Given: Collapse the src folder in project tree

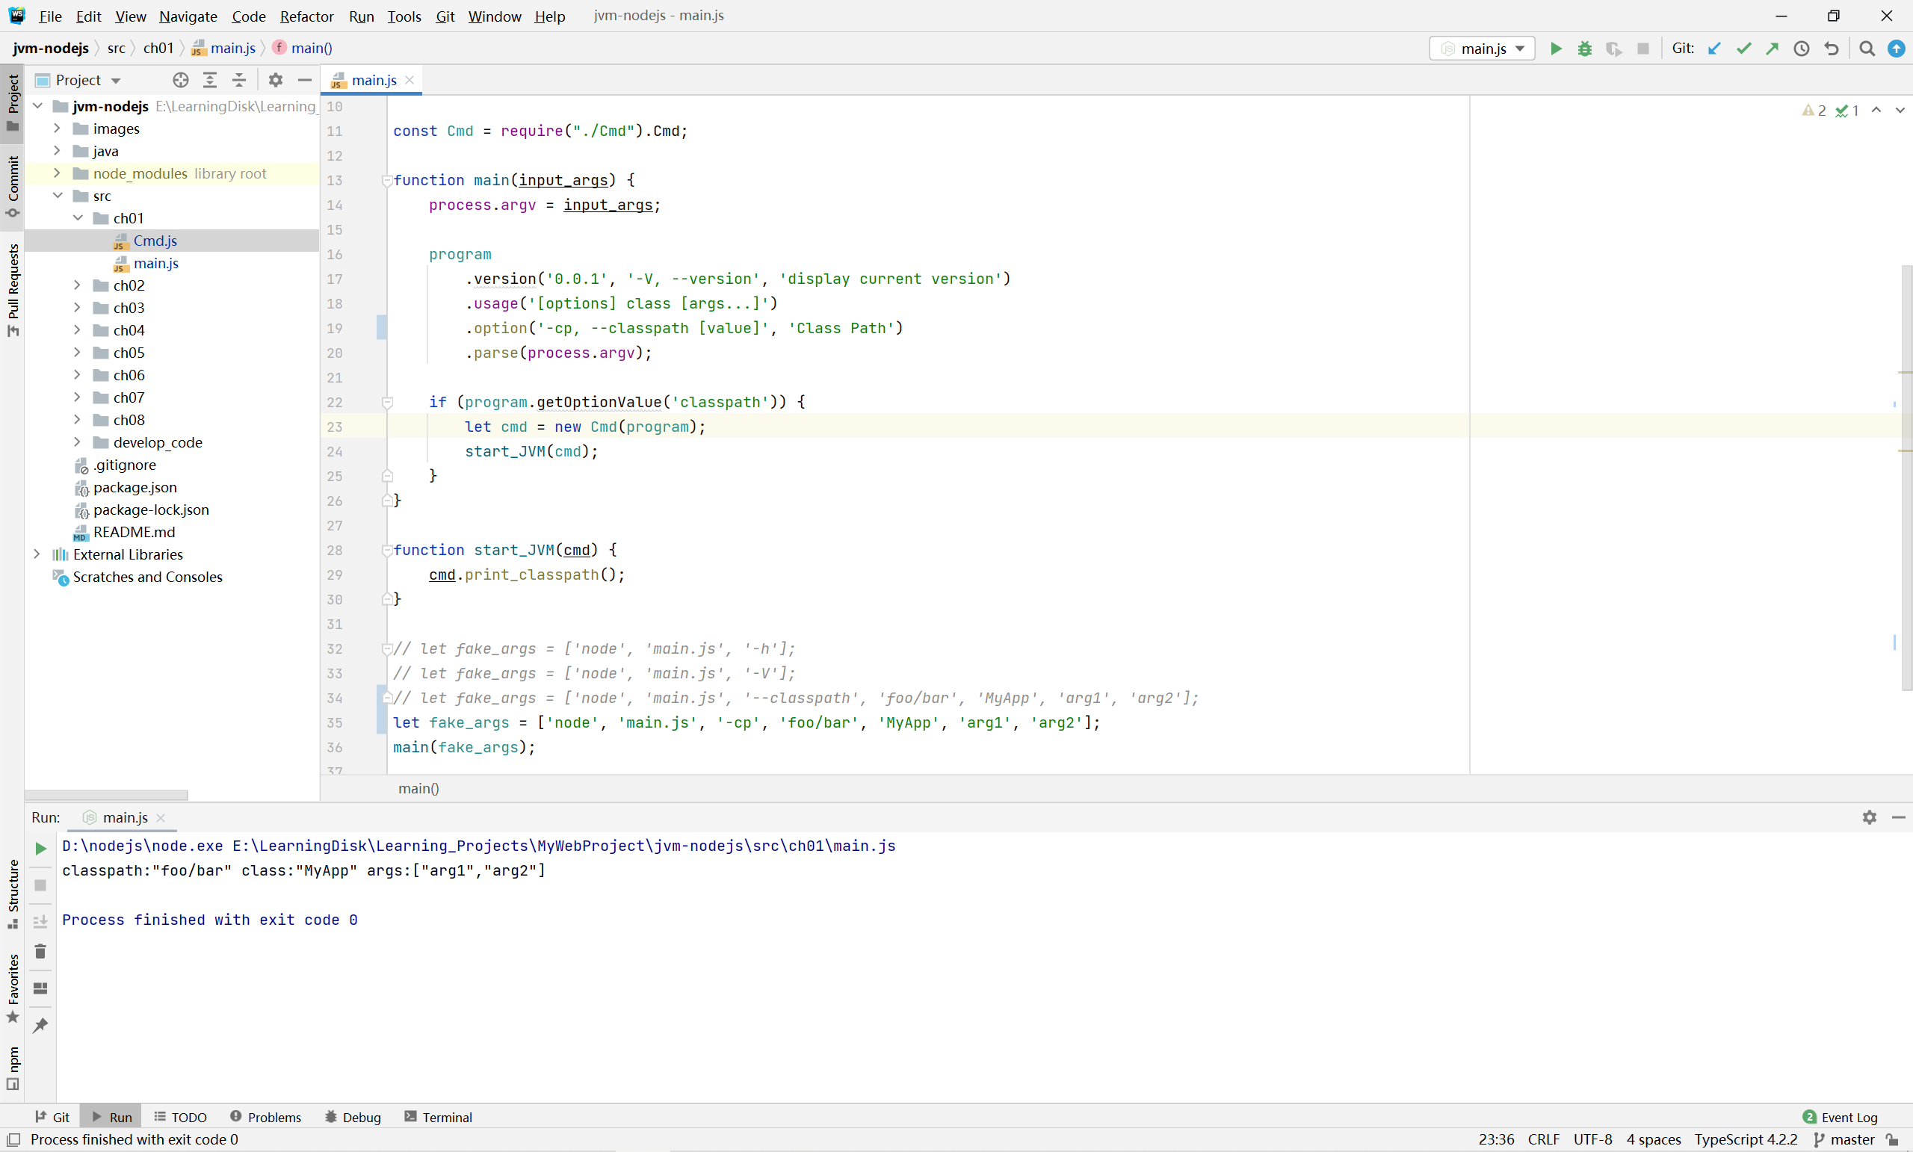Looking at the screenshot, I should pyautogui.click(x=58, y=196).
